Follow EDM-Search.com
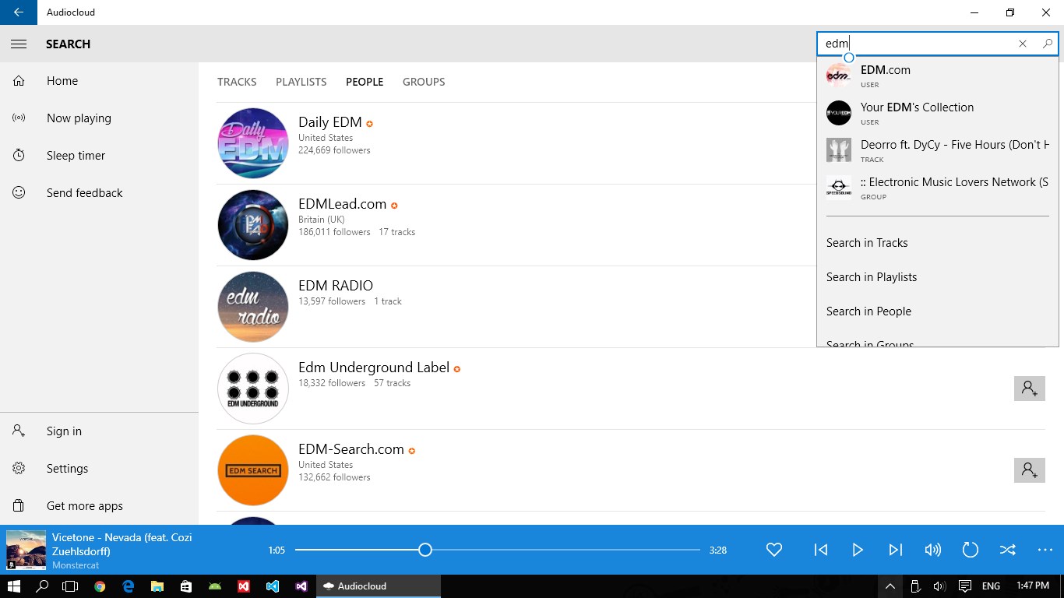This screenshot has height=598, width=1064. click(1030, 470)
